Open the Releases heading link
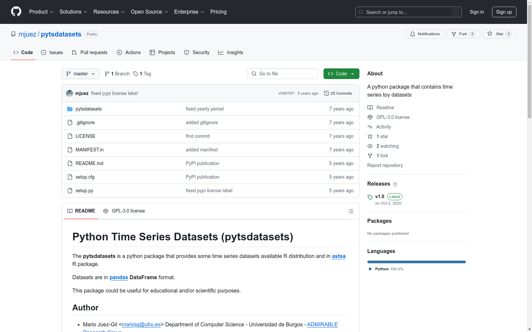Image resolution: width=532 pixels, height=332 pixels. [x=379, y=184]
